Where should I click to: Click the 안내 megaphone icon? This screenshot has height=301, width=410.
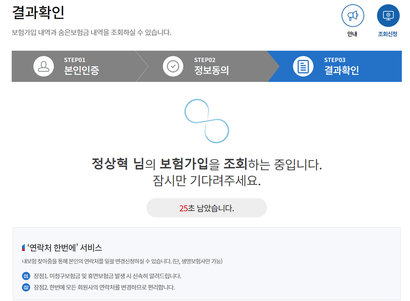[x=352, y=16]
